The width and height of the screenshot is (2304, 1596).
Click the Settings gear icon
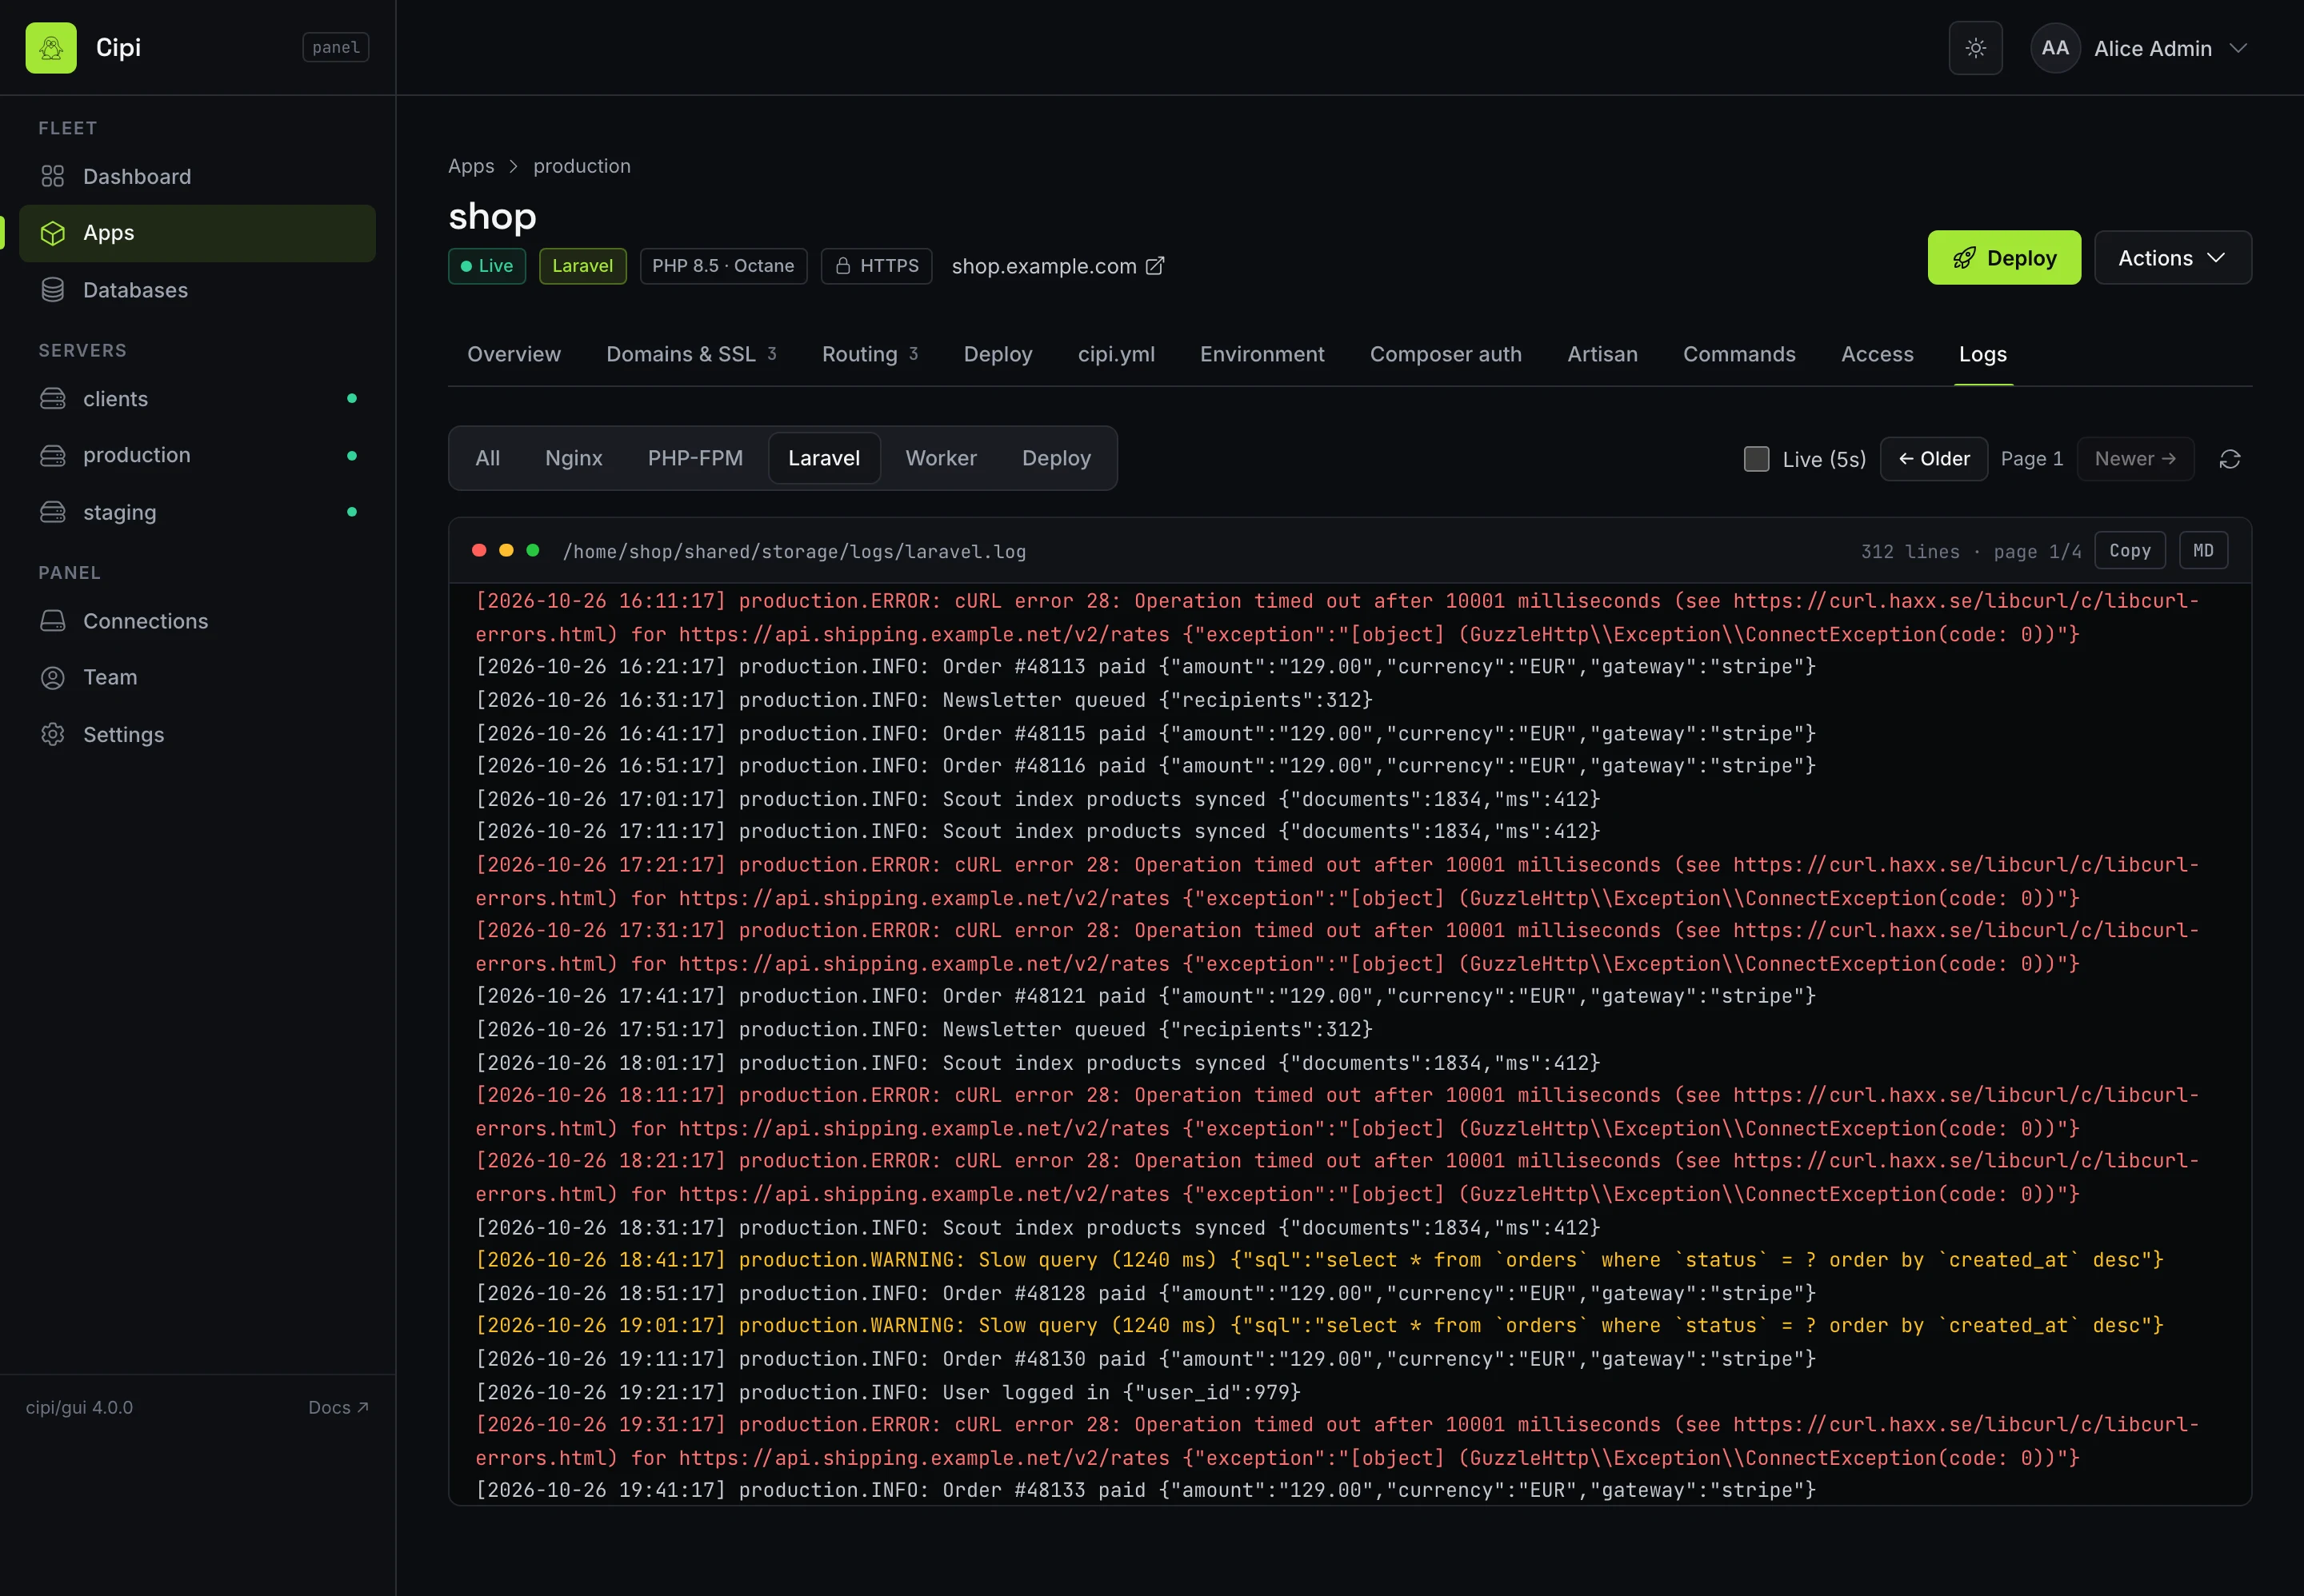53,734
